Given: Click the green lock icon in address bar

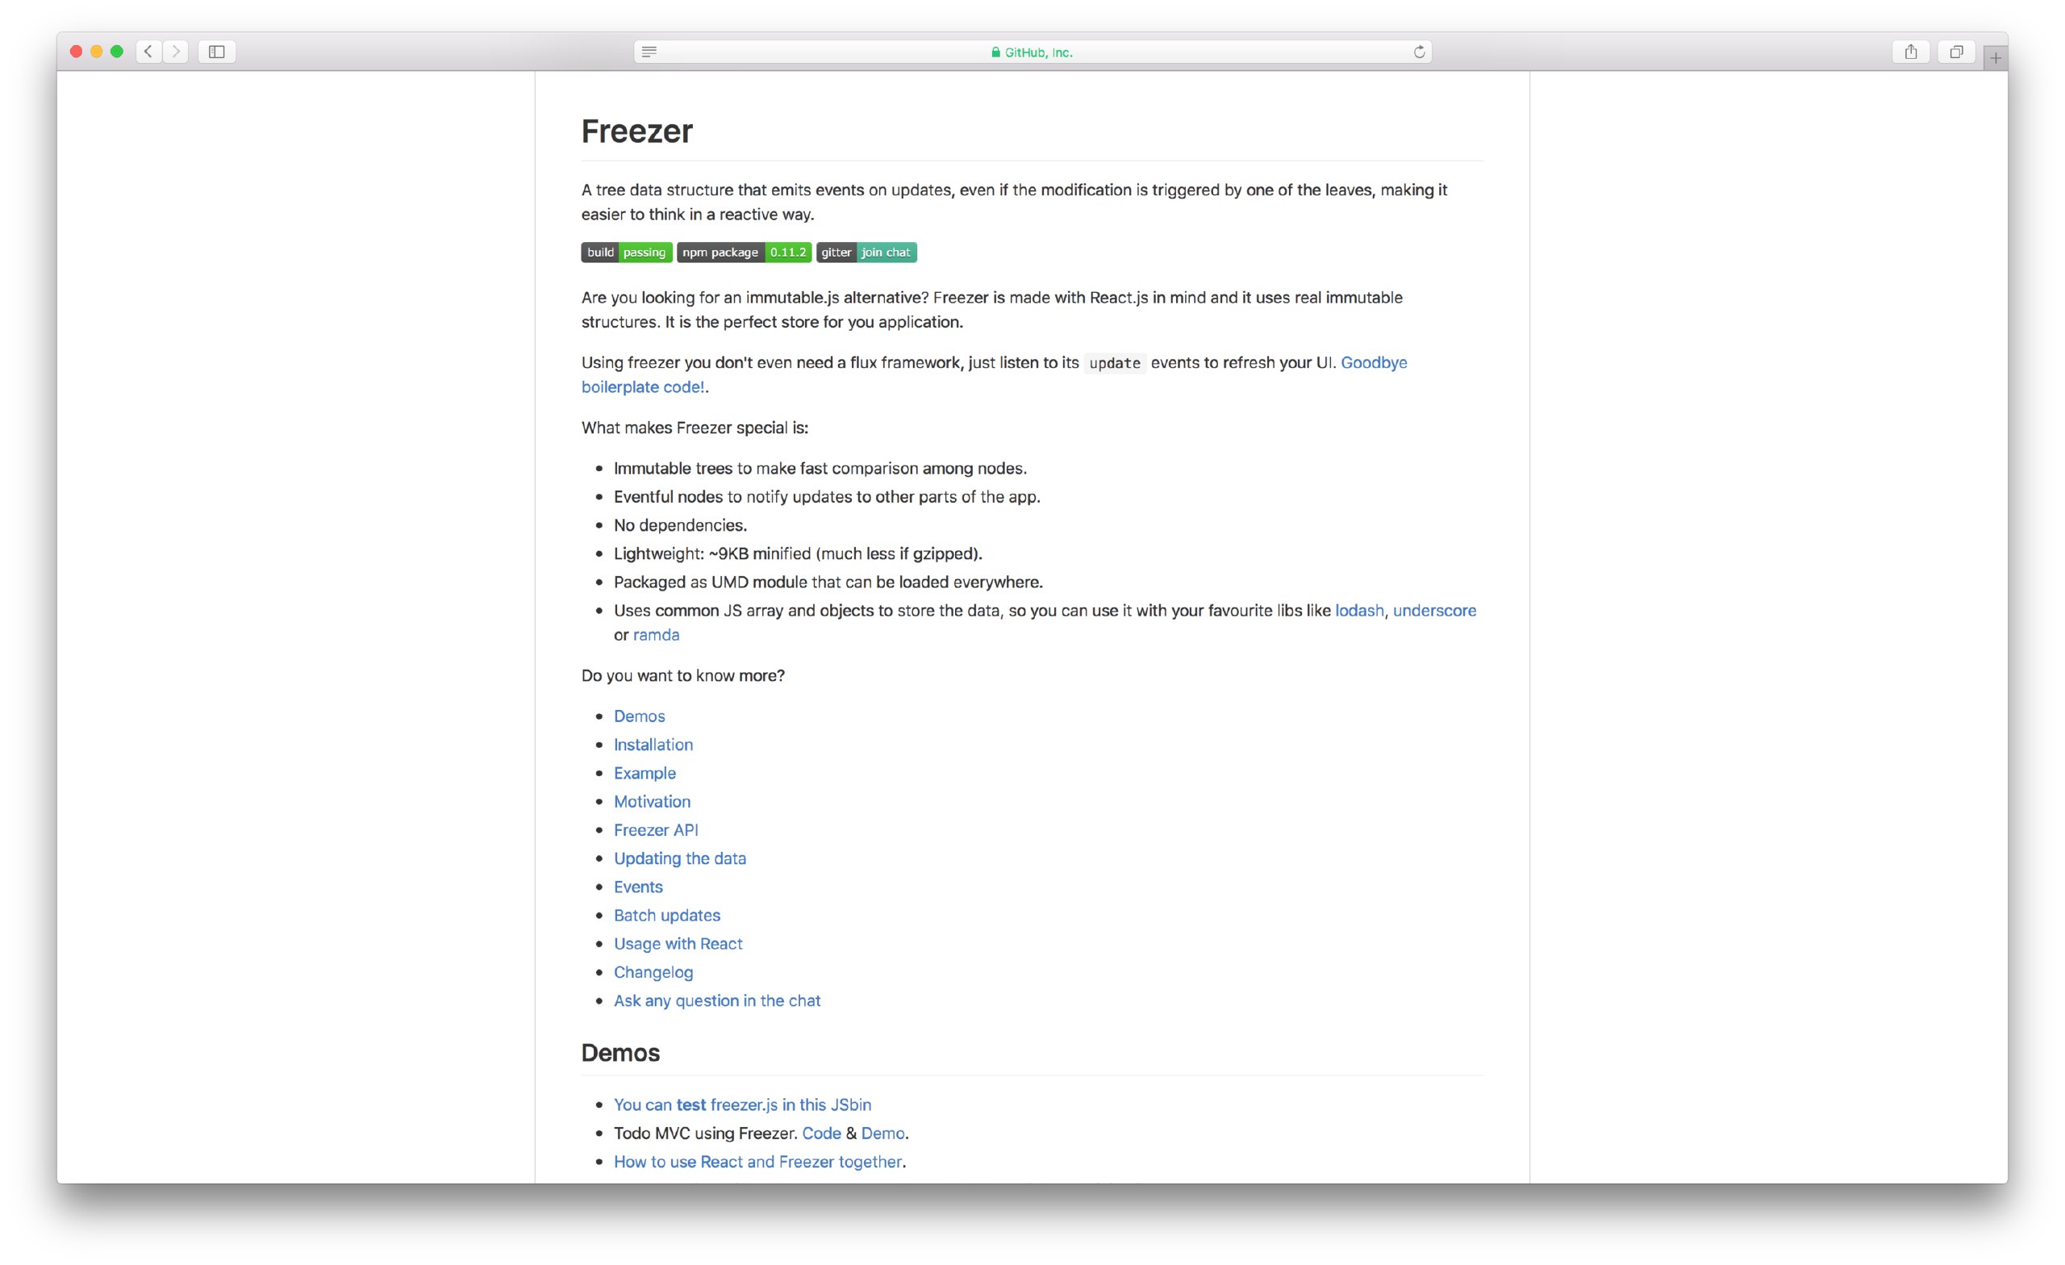Looking at the screenshot, I should [x=995, y=52].
